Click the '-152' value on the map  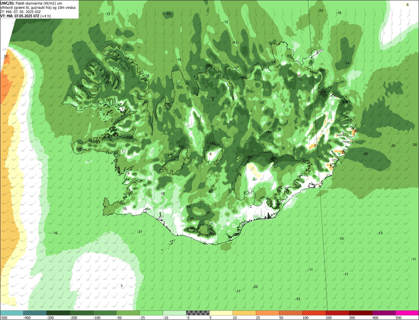pyautogui.click(x=181, y=147)
